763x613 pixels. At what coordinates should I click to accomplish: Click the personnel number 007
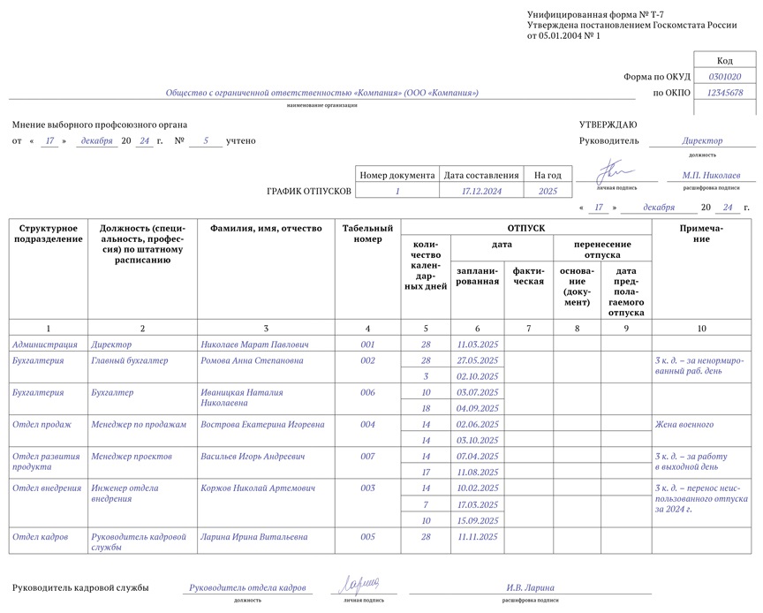(367, 457)
